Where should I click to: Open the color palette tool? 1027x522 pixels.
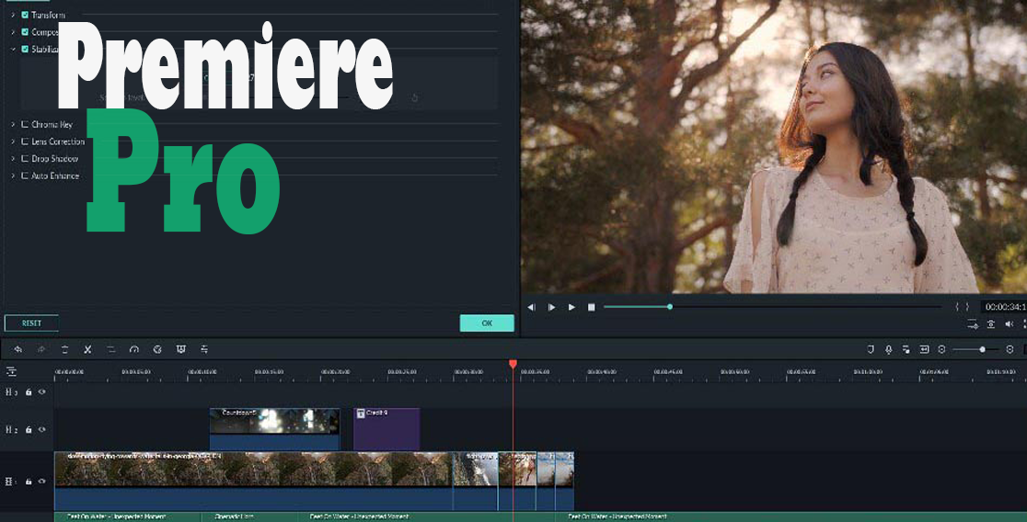tap(157, 350)
